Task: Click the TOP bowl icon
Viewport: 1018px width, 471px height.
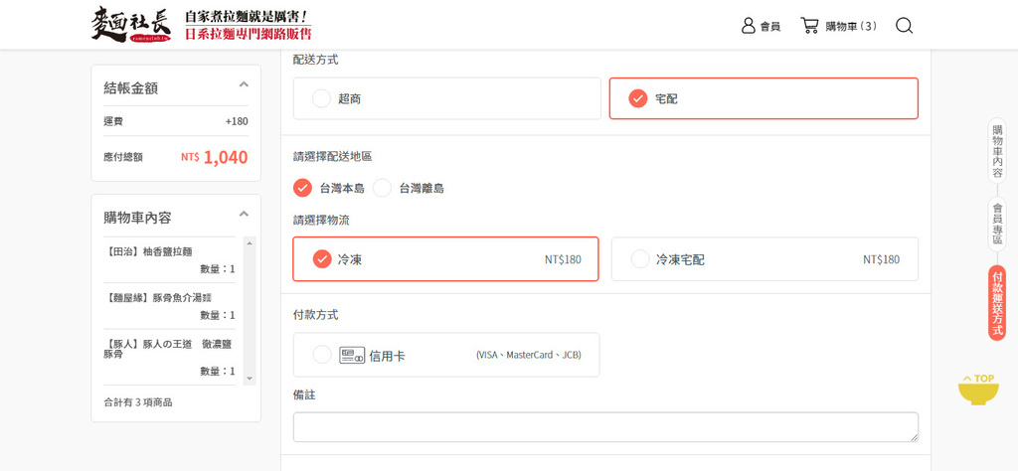Action: click(x=978, y=389)
